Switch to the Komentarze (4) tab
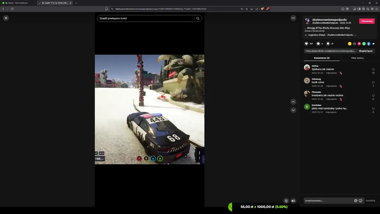This screenshot has height=214, width=380. (x=322, y=58)
